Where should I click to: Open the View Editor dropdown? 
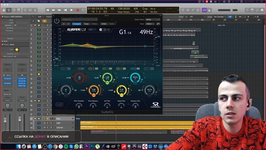pyautogui.click(x=150, y=24)
